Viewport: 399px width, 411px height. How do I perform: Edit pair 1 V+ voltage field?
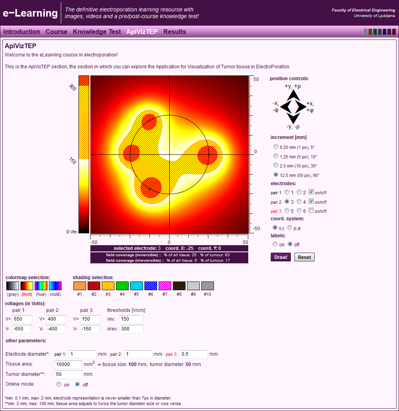[x=22, y=319]
